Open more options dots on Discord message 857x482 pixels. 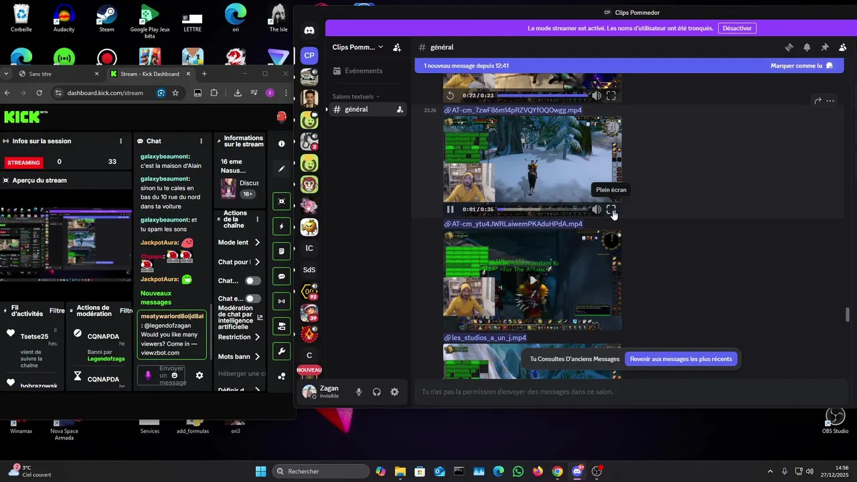[x=830, y=101]
